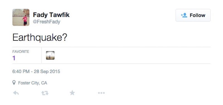The image size is (223, 105).
Task: Open the avatar of the user who favorited
Action: click(x=50, y=55)
